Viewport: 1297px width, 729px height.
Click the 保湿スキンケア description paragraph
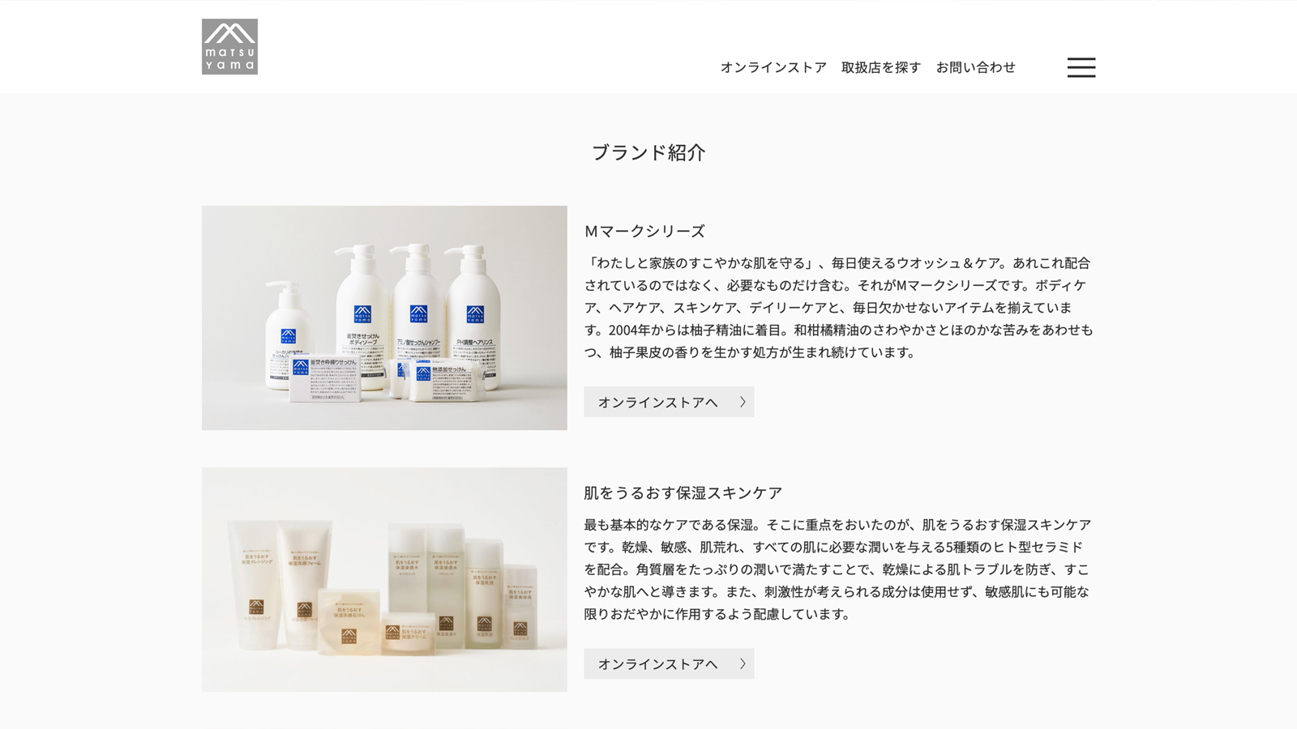tap(837, 569)
